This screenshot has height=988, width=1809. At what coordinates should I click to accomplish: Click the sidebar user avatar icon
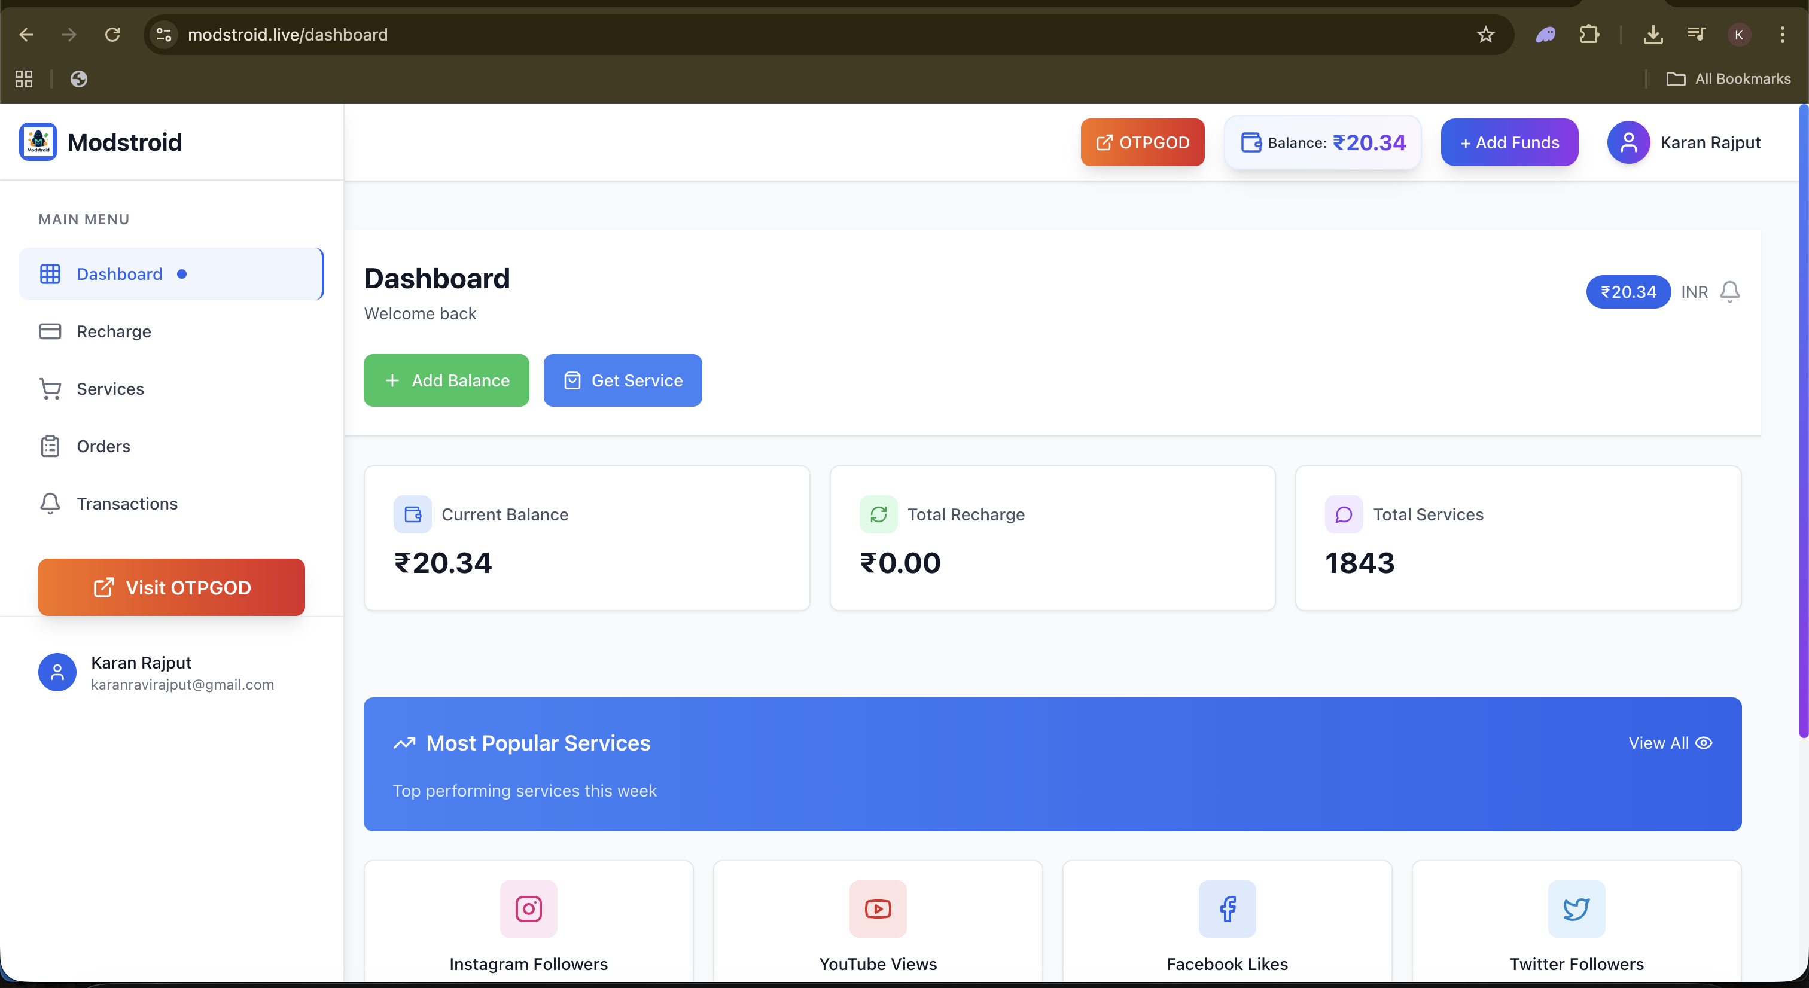(x=57, y=673)
